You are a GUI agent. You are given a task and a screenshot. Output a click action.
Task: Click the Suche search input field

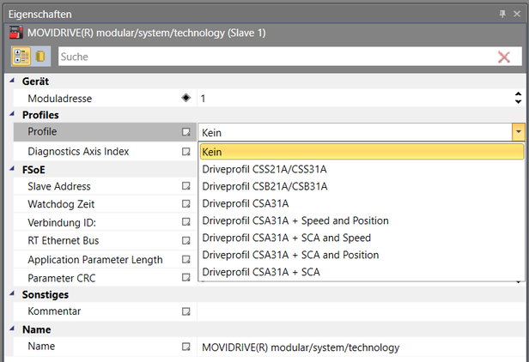275,57
